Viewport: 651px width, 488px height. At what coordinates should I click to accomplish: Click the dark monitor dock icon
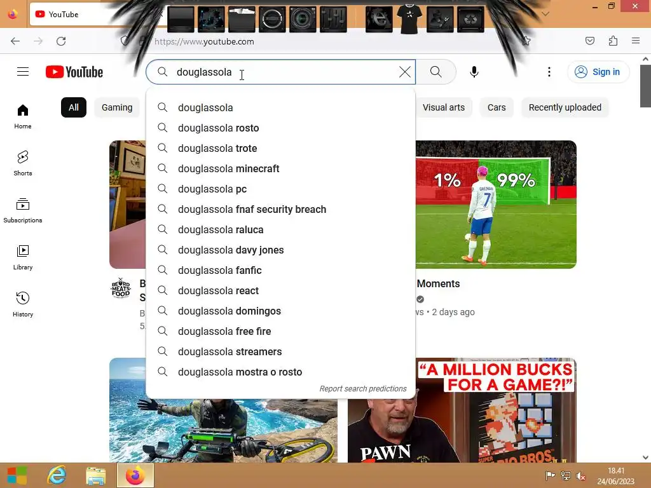pos(181,19)
